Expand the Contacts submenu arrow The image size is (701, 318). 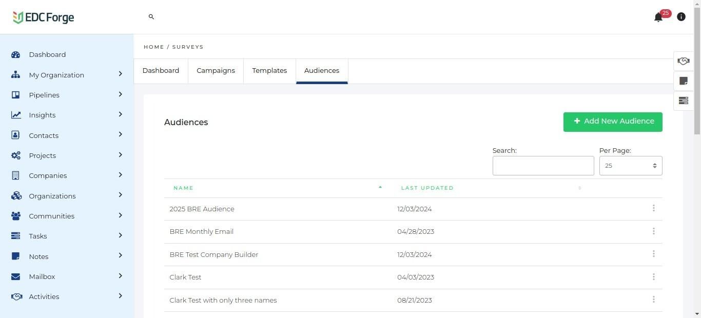[x=120, y=134]
